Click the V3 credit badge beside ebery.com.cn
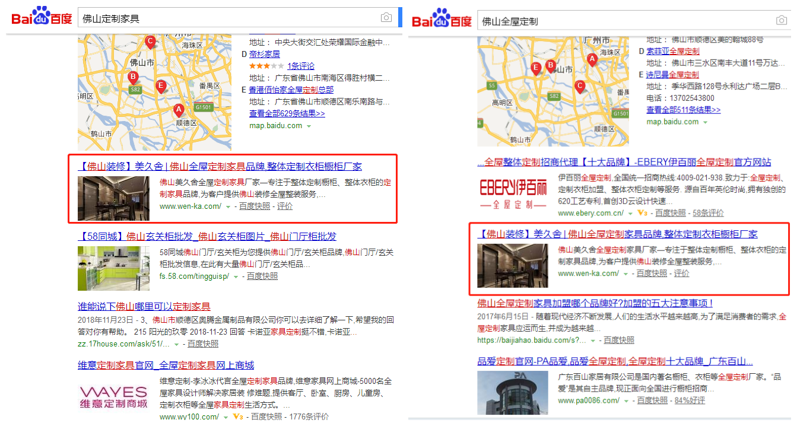797x426 pixels. [x=642, y=213]
